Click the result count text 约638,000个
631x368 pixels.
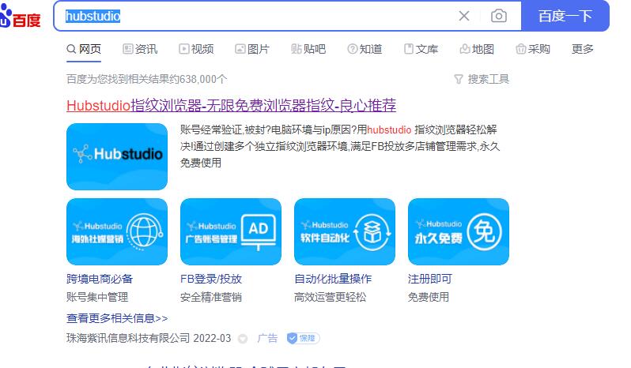[198, 79]
